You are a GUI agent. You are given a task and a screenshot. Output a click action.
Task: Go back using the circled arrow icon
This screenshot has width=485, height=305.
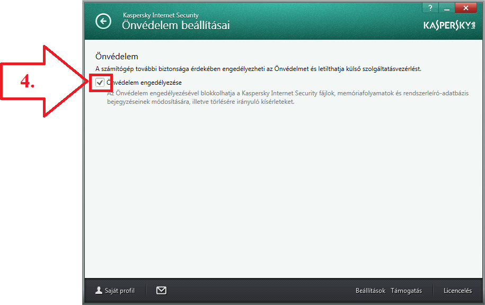point(103,21)
